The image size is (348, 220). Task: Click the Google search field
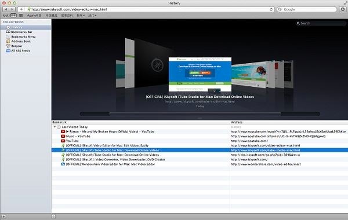coord(307,9)
